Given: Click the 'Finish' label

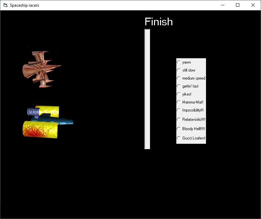Looking at the screenshot, I should [x=159, y=22].
